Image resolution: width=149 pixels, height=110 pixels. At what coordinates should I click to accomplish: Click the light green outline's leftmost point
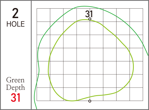coord(48,69)
